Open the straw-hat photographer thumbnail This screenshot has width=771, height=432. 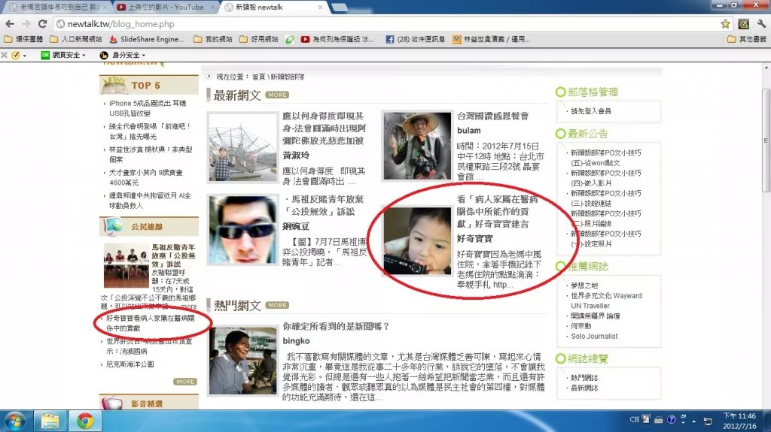coord(417,146)
